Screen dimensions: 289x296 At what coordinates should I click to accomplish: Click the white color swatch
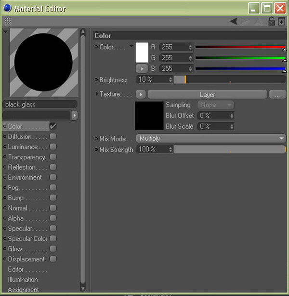point(142,52)
